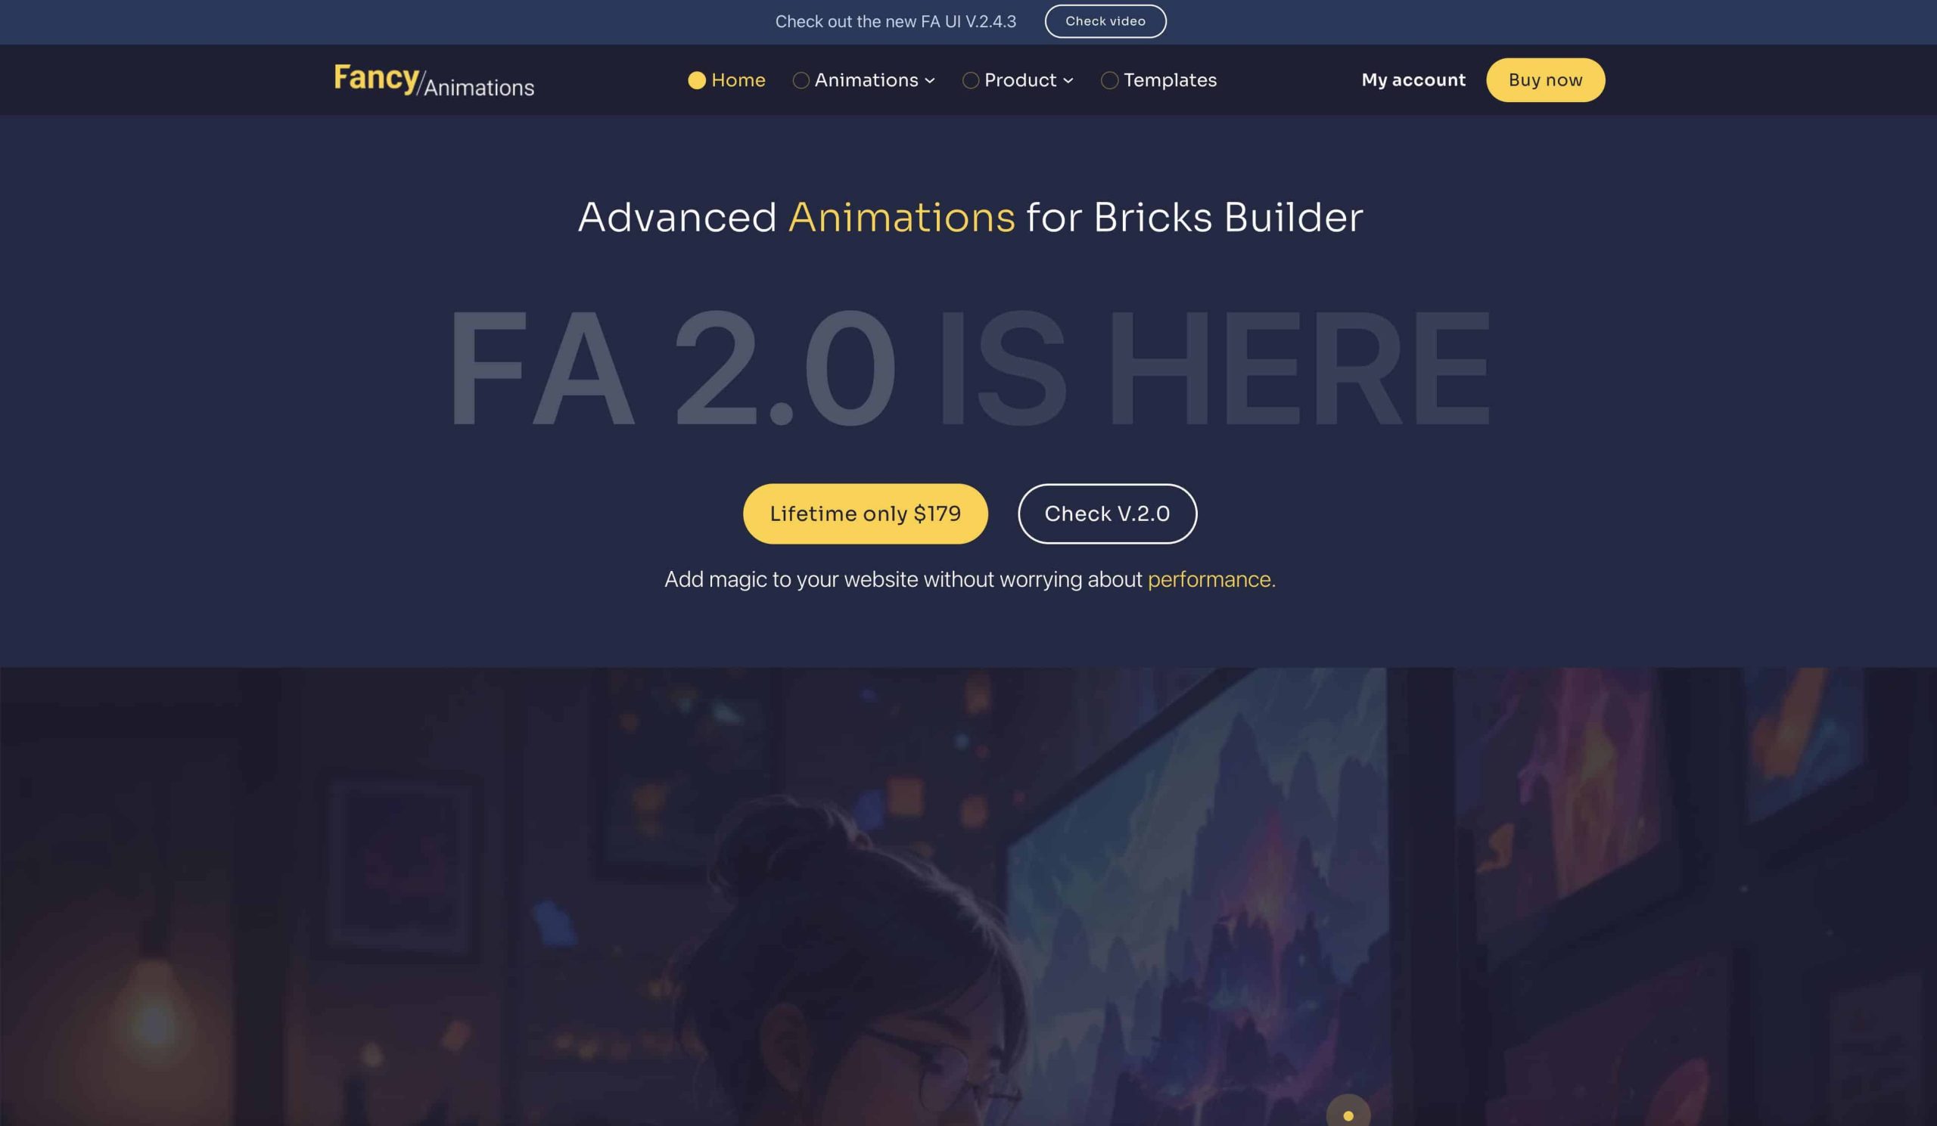Click the yellow dot marker on hero image
Viewport: 1937px width, 1126px height.
click(1348, 1115)
